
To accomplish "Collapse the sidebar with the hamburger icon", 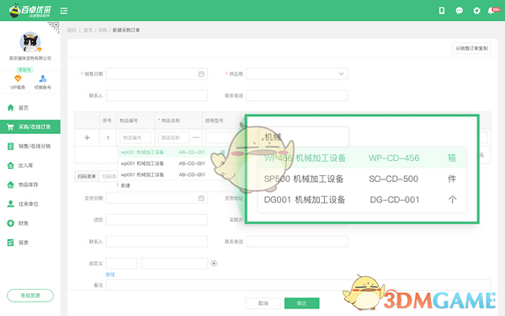I will 64,11.
